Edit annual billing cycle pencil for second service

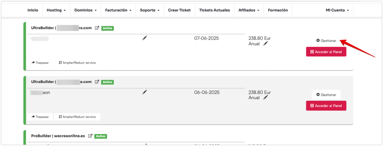pyautogui.click(x=266, y=97)
